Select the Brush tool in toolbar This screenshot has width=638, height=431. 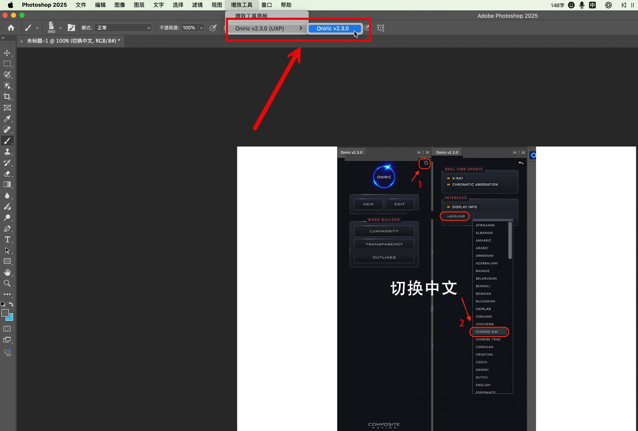click(7, 141)
